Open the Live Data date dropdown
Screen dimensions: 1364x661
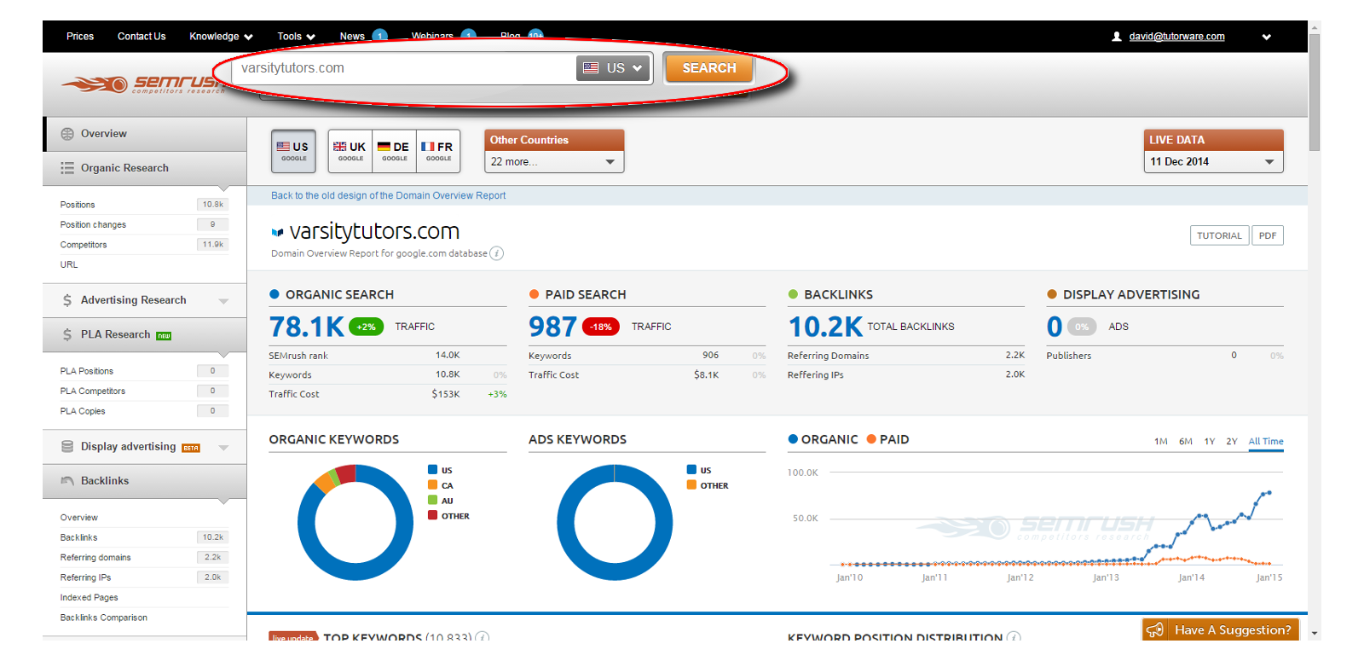tap(1213, 161)
